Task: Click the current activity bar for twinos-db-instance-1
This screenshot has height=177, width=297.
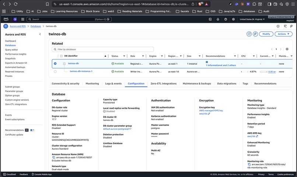Action: point(264,72)
